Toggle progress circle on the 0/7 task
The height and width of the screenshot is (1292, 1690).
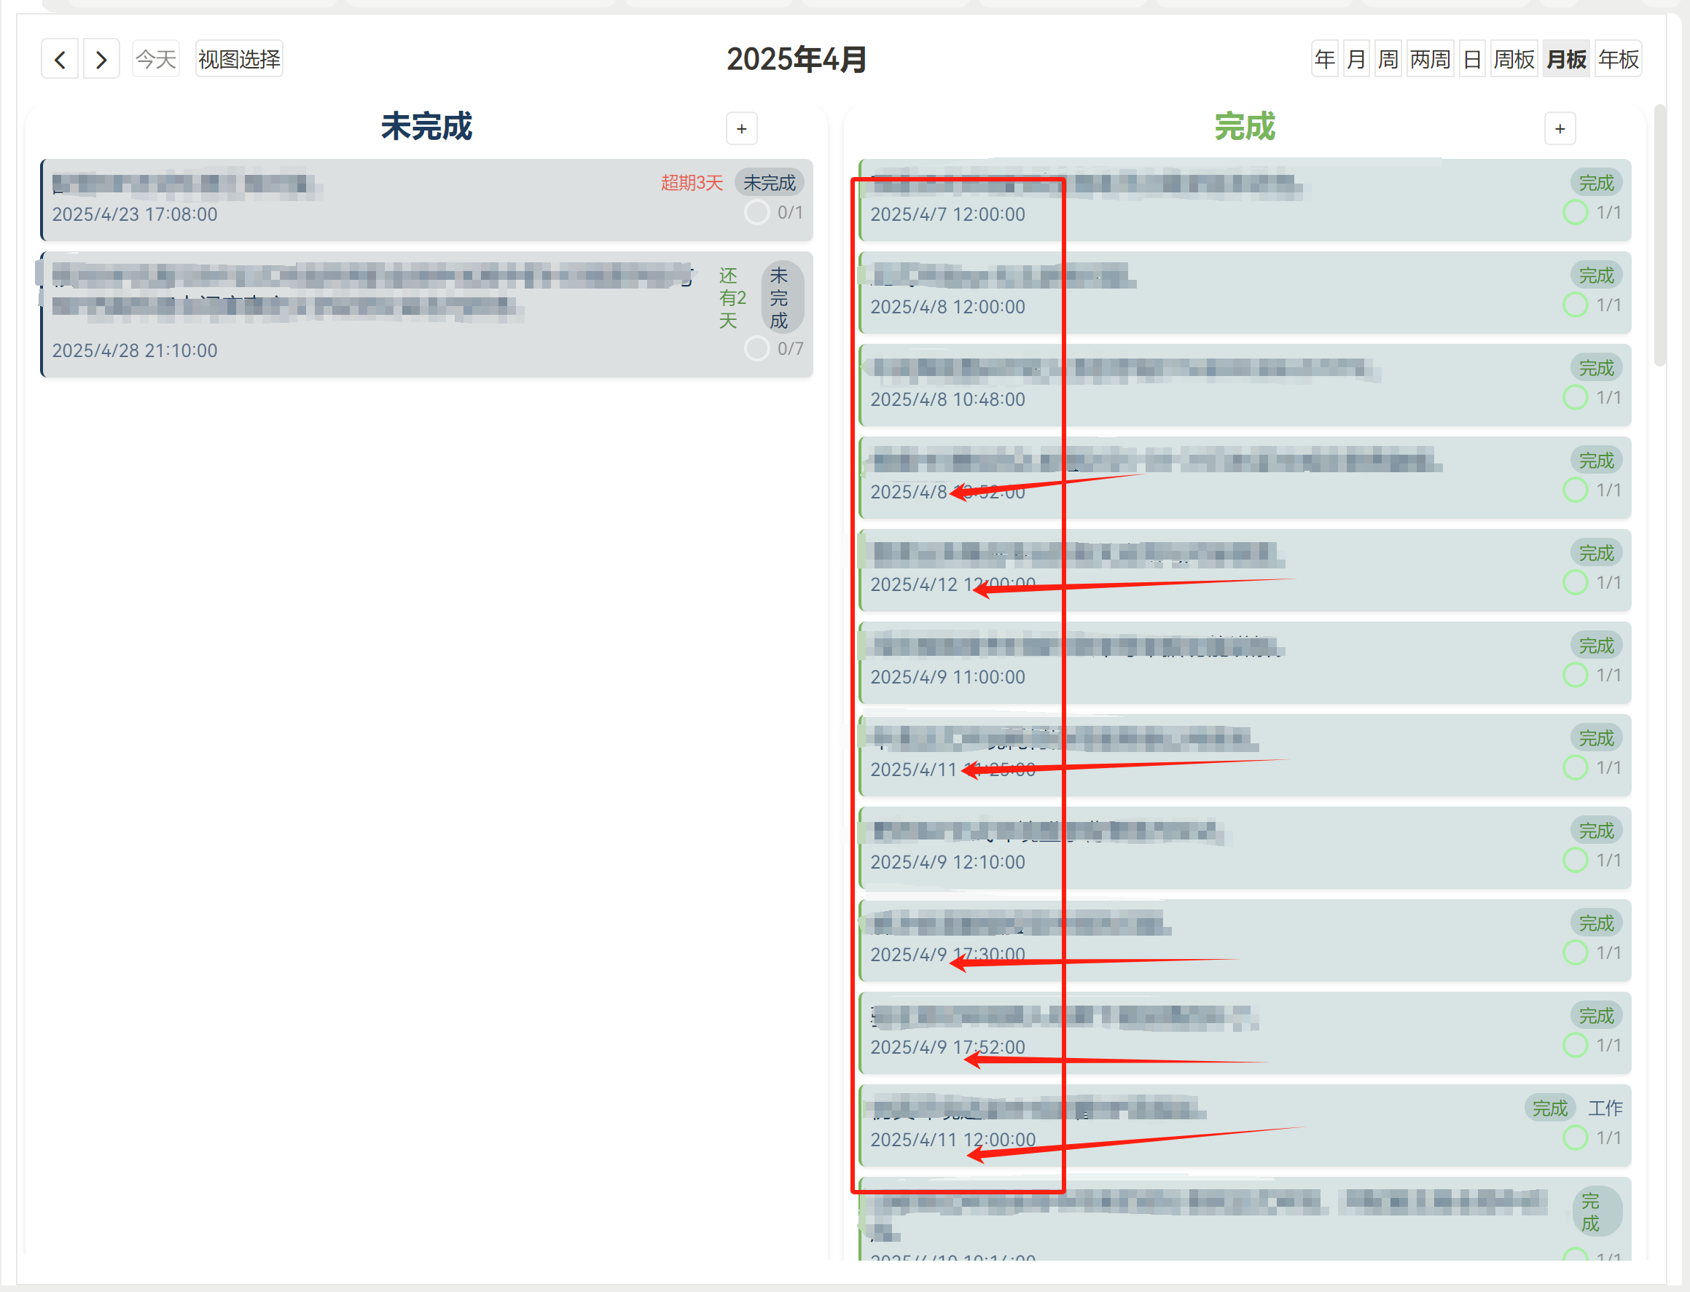(x=756, y=348)
